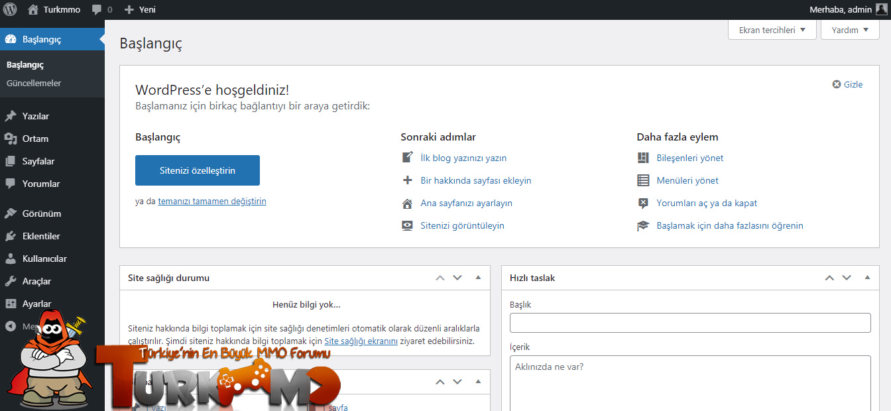
Task: Click the plus icon next to Yeni
Action: 129,10
